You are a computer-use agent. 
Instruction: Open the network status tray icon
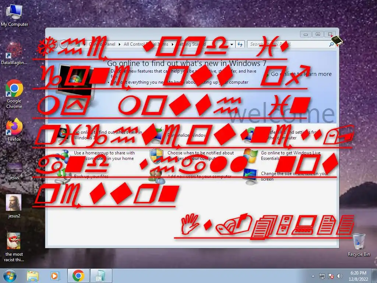322,276
